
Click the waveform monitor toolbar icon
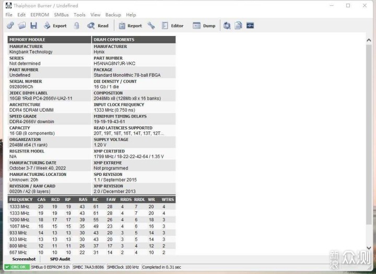[250, 26]
